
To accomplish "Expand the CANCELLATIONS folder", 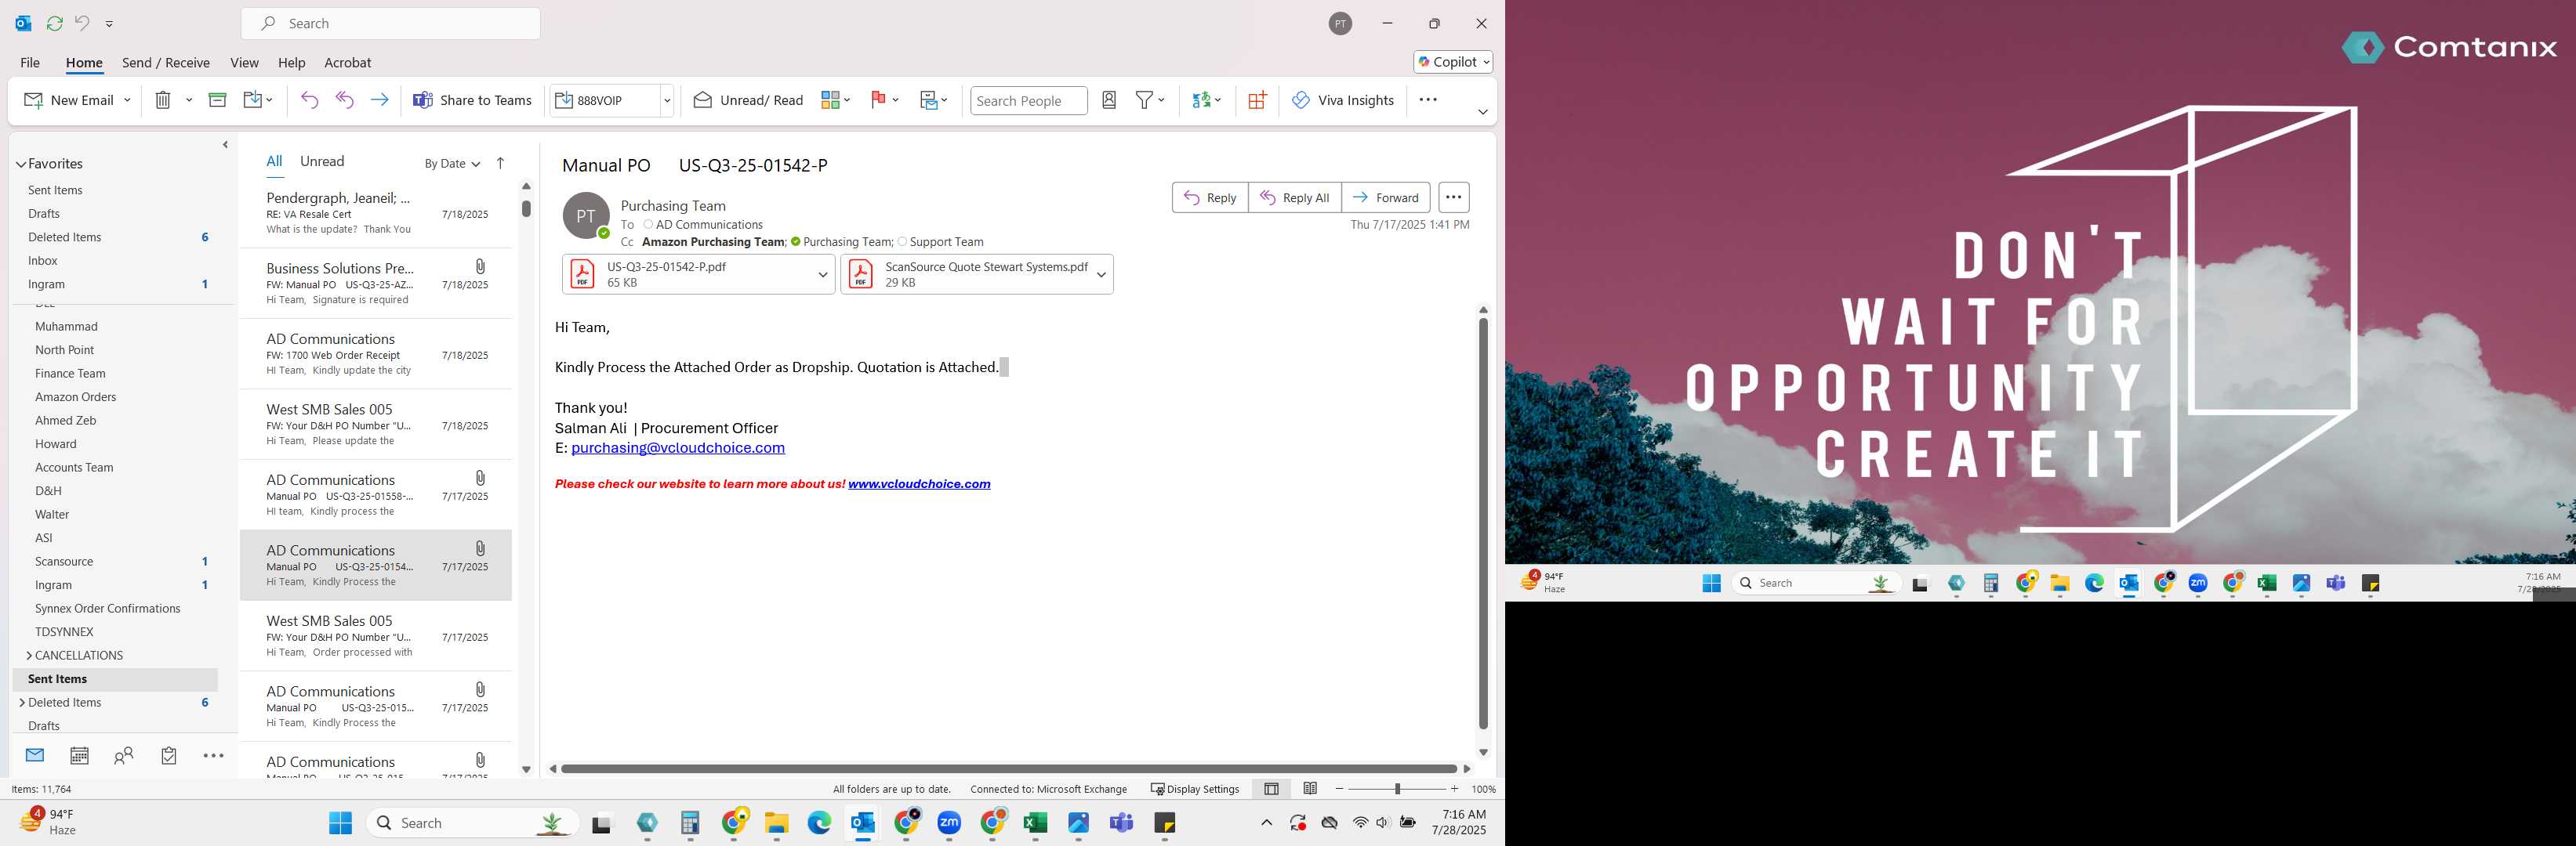I will pos(29,655).
